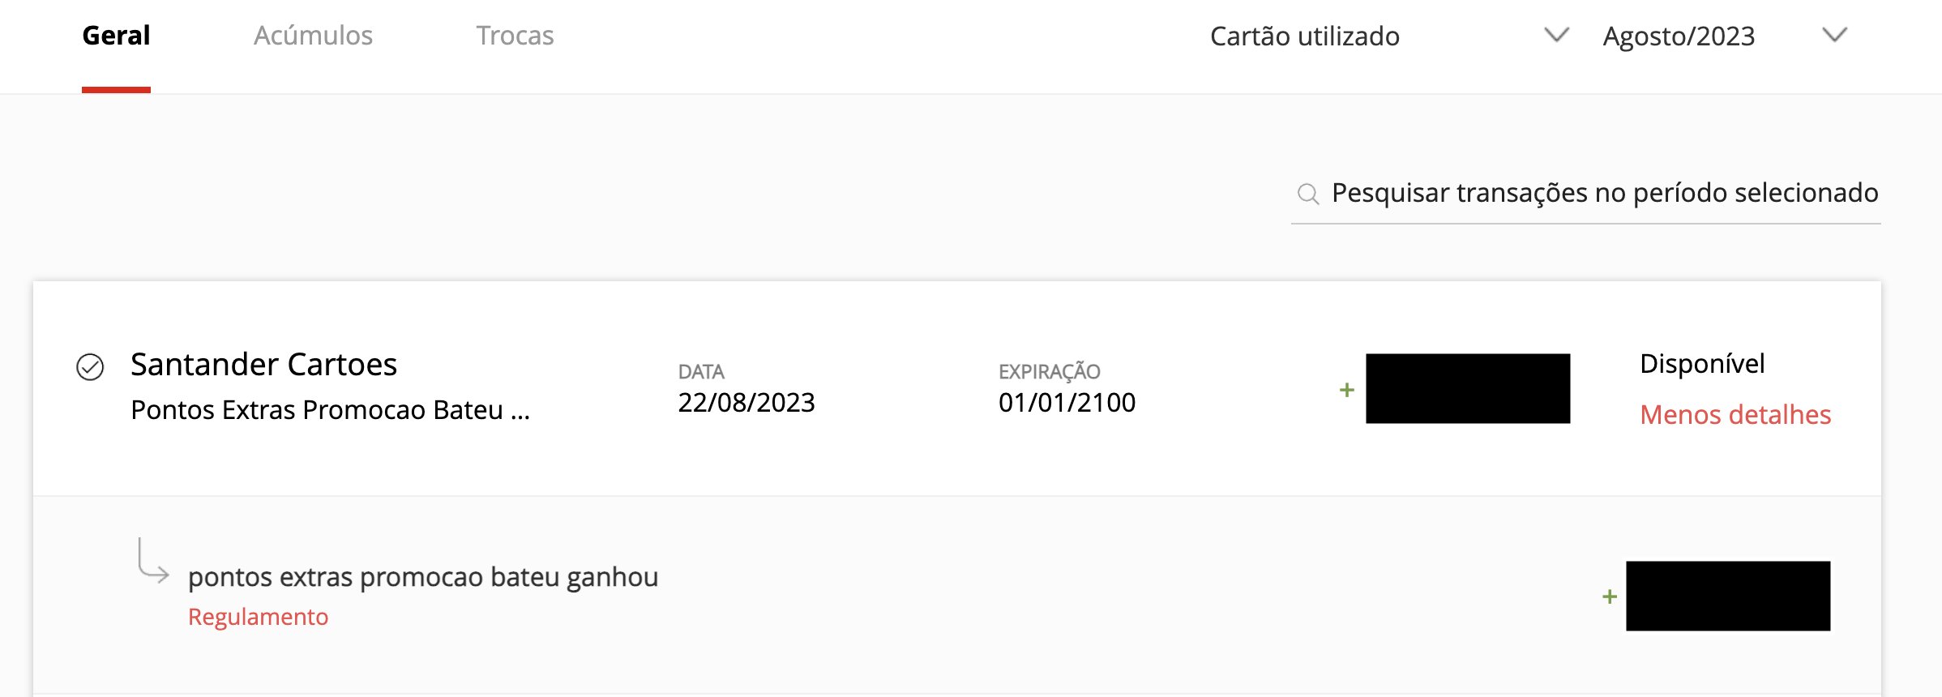Click the 01/01/2100 expiration date
This screenshot has height=697, width=1942.
[1067, 403]
